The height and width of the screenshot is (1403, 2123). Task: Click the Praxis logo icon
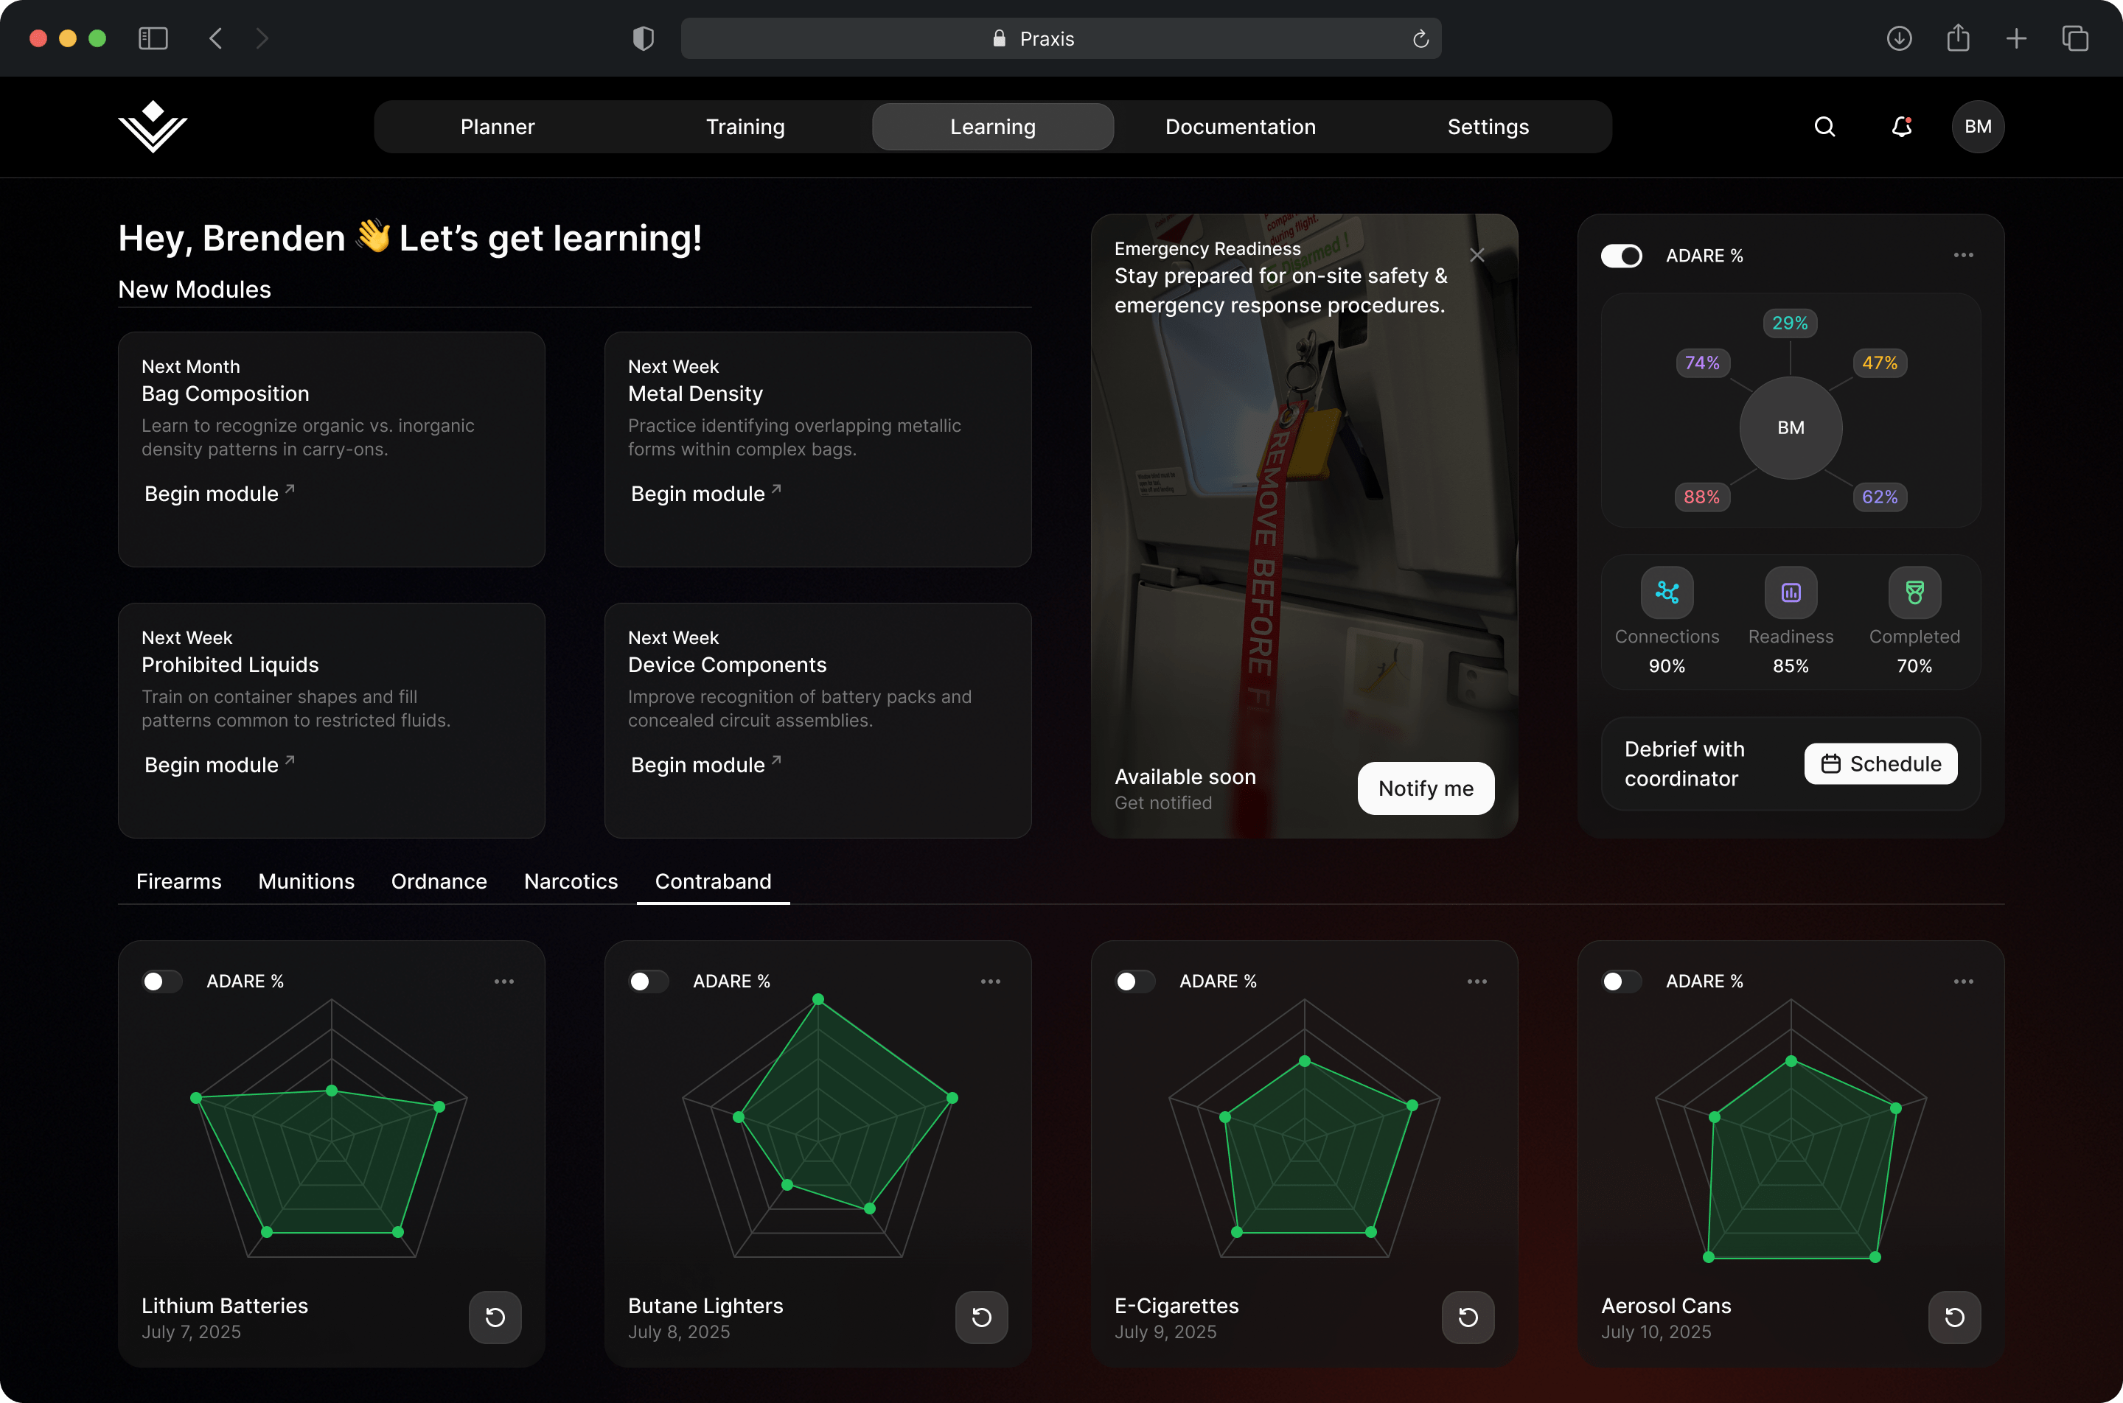pyautogui.click(x=153, y=127)
